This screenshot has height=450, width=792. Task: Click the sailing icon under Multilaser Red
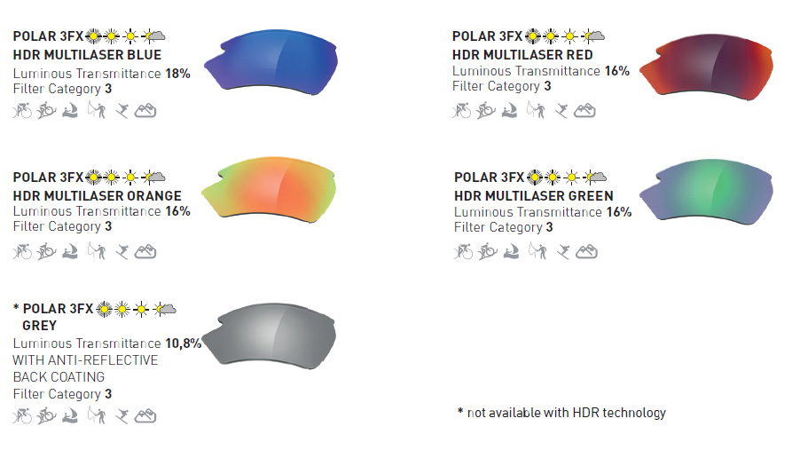click(x=509, y=110)
